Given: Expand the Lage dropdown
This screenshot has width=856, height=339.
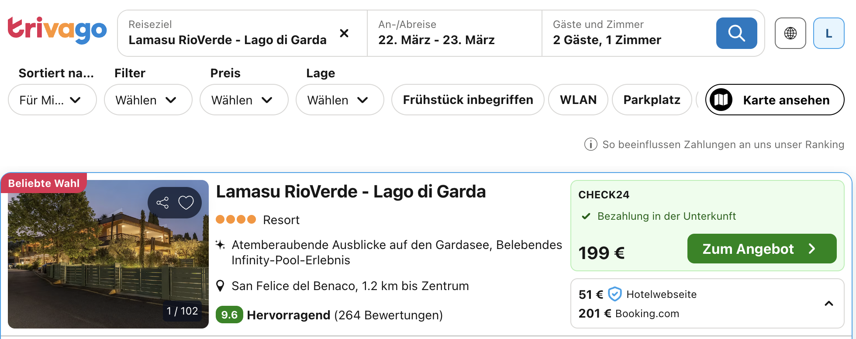Looking at the screenshot, I should click(340, 100).
